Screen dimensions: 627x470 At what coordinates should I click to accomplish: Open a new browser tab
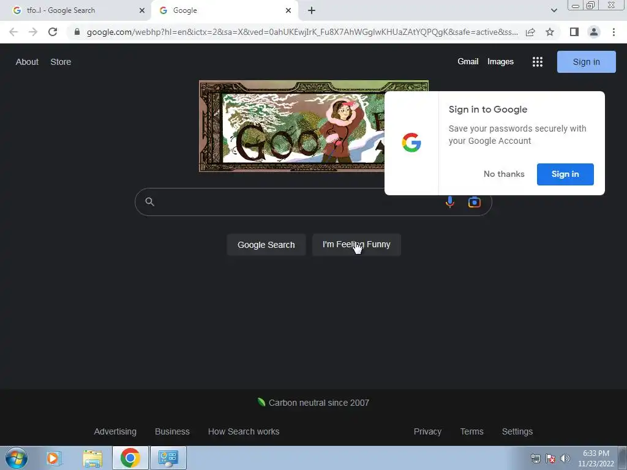tap(312, 10)
